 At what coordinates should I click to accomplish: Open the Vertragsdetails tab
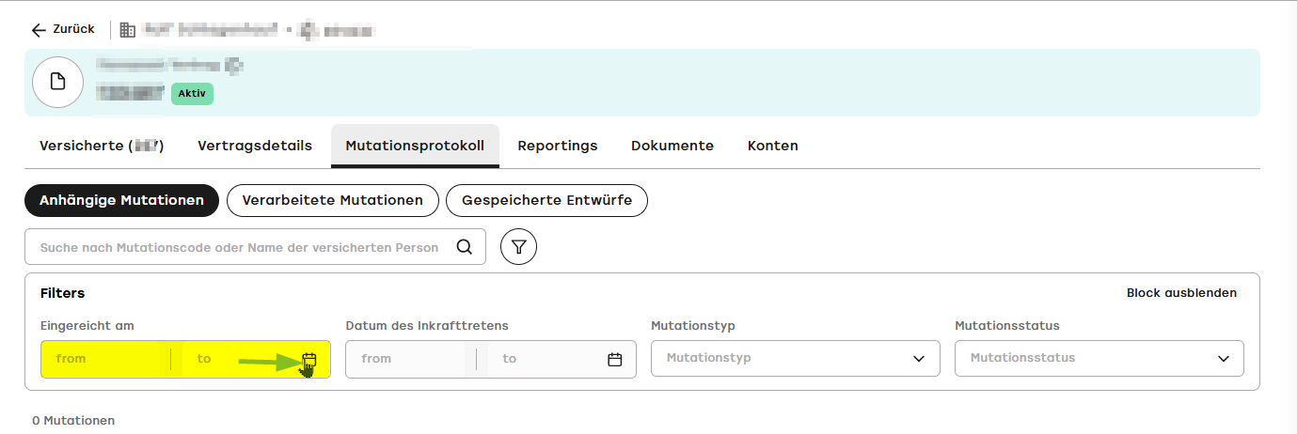255,146
